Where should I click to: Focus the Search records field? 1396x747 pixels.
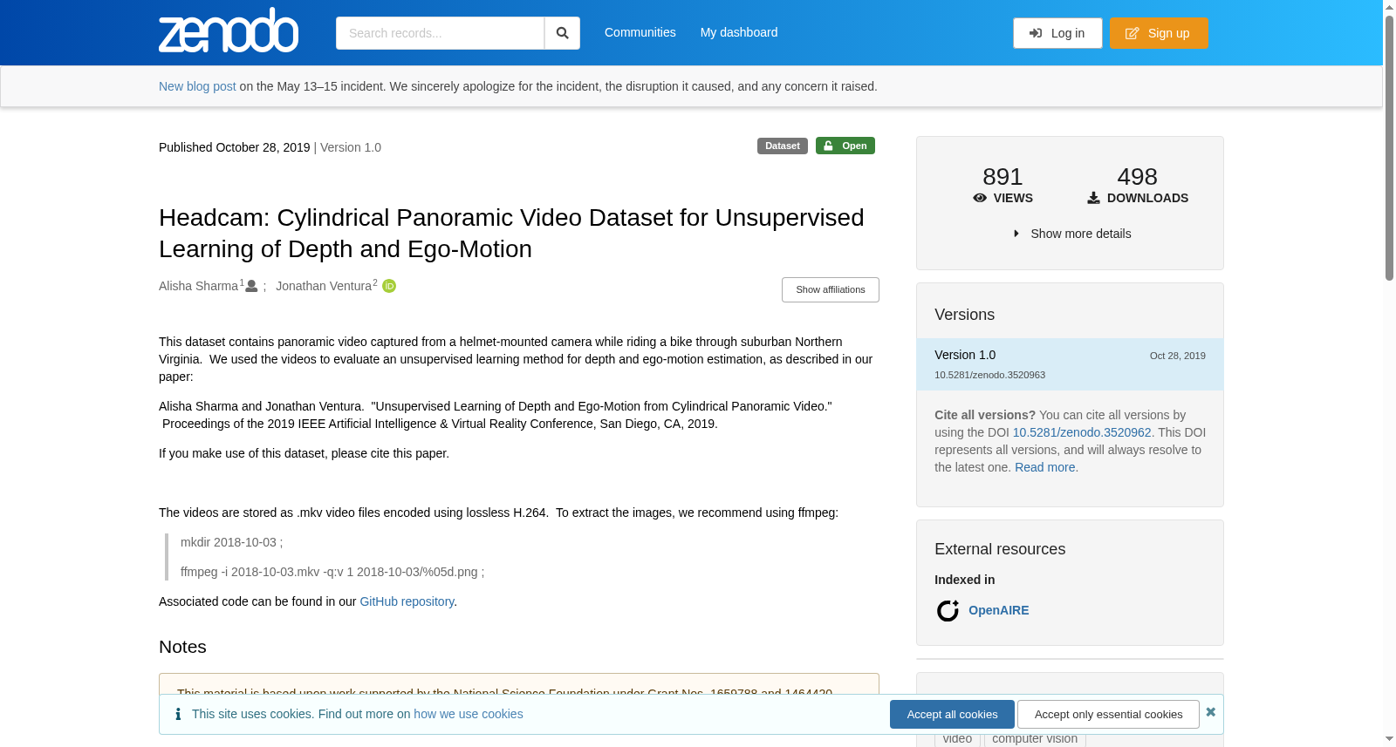[x=440, y=33]
